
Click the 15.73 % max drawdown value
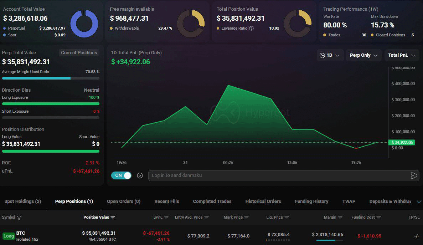(382, 25)
